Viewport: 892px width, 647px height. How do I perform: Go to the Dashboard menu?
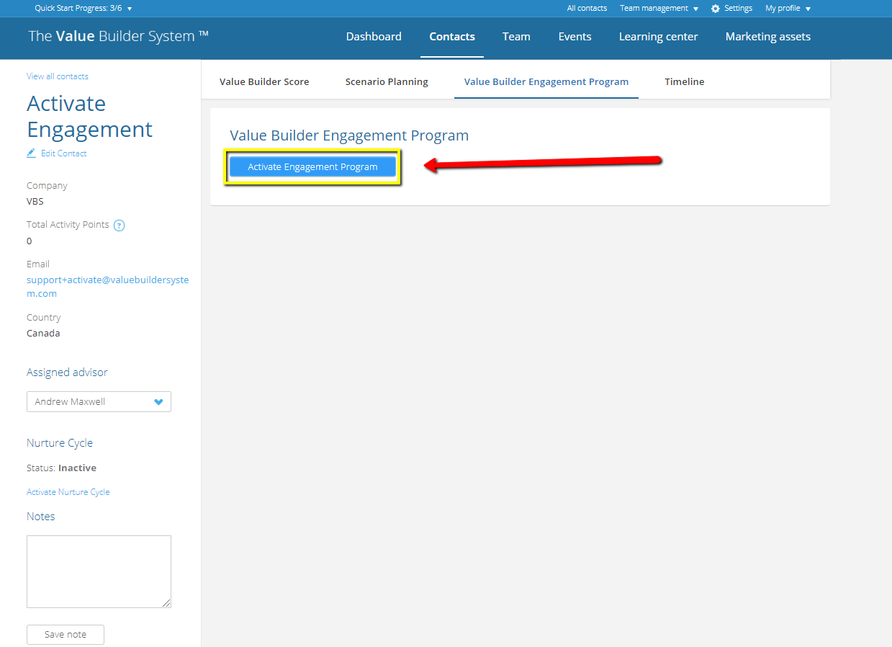[x=374, y=37]
